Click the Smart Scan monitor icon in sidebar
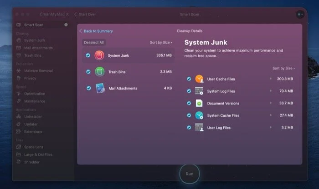 coord(19,25)
